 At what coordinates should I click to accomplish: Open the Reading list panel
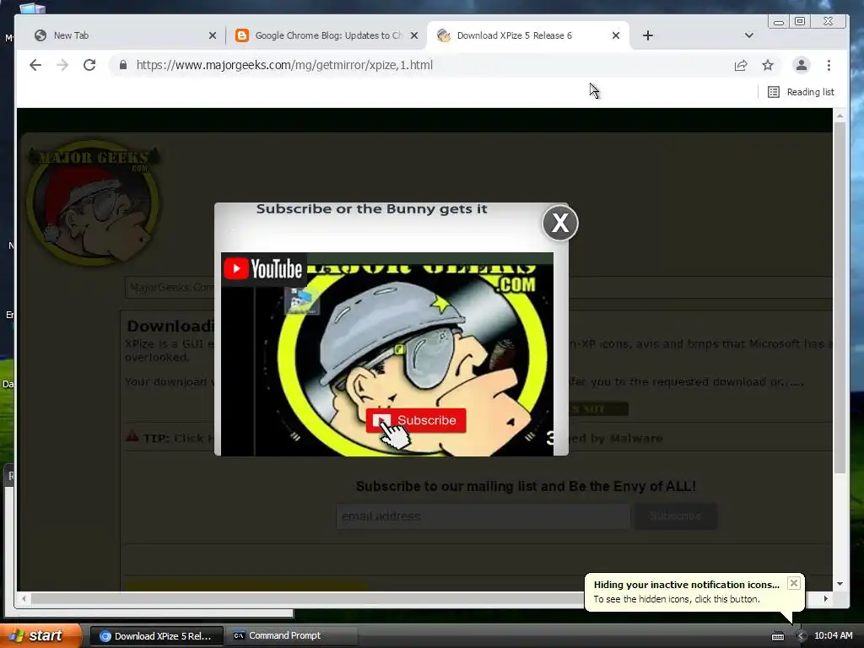802,92
